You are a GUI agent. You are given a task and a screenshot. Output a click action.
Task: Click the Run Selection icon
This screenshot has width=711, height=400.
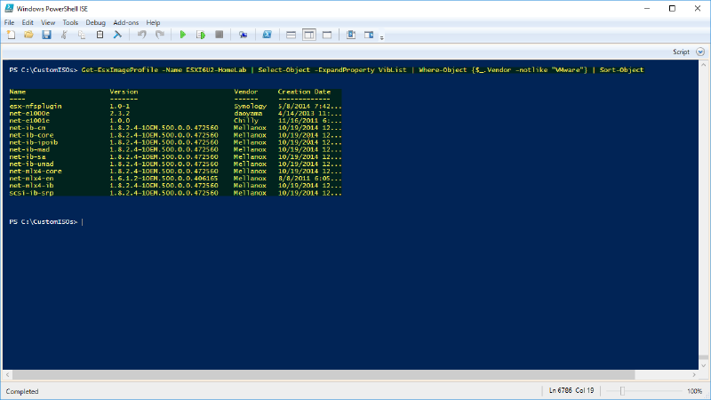(x=201, y=35)
